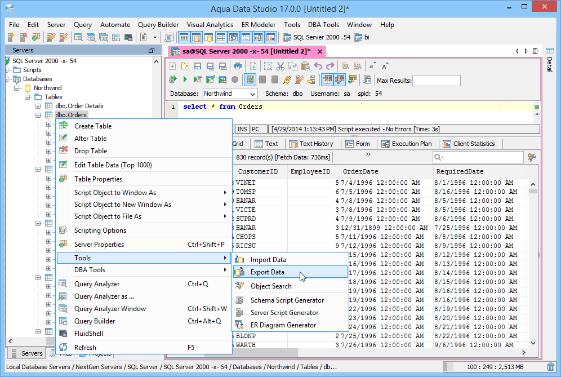The height and width of the screenshot is (377, 561).
Task: Click the Find magnifier icon in editor toolbar
Action: point(345,66)
